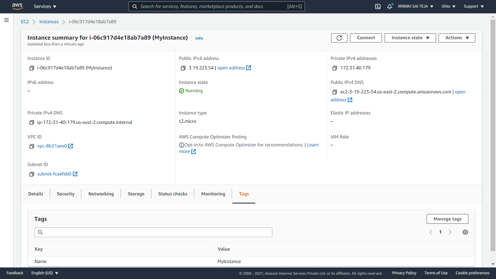Click the refresh button in the instance summary
The width and height of the screenshot is (496, 279).
click(x=339, y=38)
